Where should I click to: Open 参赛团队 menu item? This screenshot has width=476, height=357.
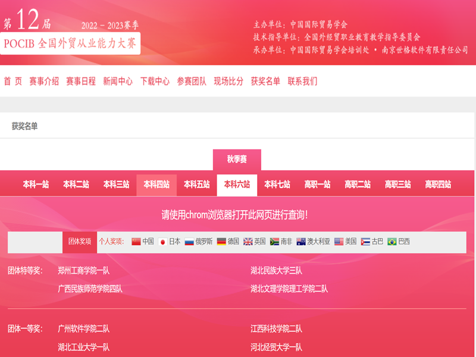192,82
